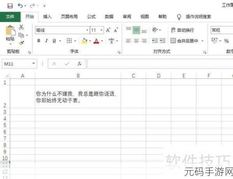Expand the Underline style arrow
The height and width of the screenshot is (179, 233).
60,41
